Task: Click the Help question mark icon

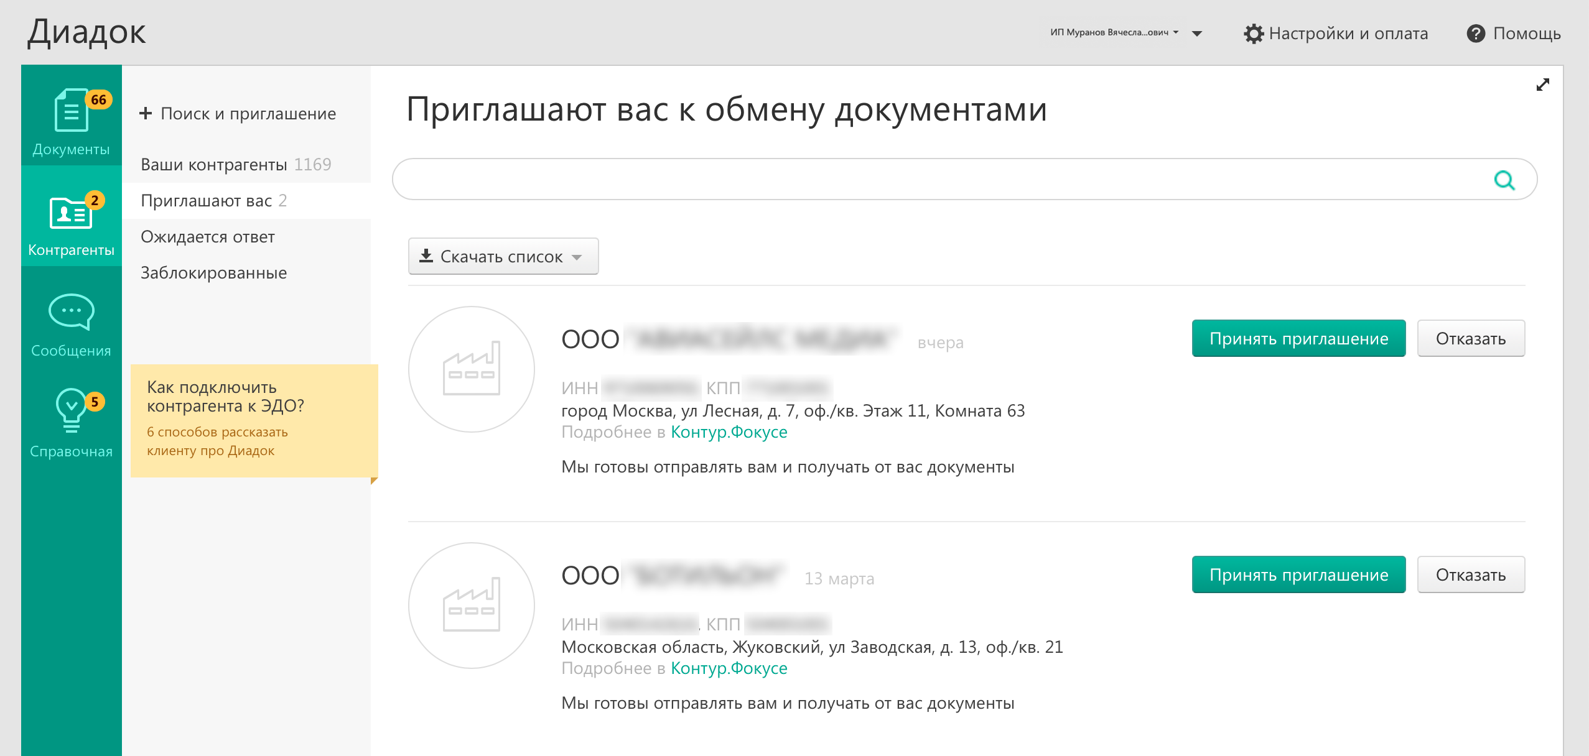Action: [1475, 34]
